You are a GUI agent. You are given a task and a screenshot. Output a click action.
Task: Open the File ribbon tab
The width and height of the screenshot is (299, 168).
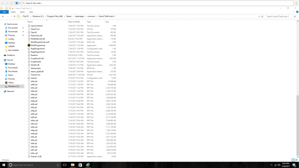tap(4, 12)
